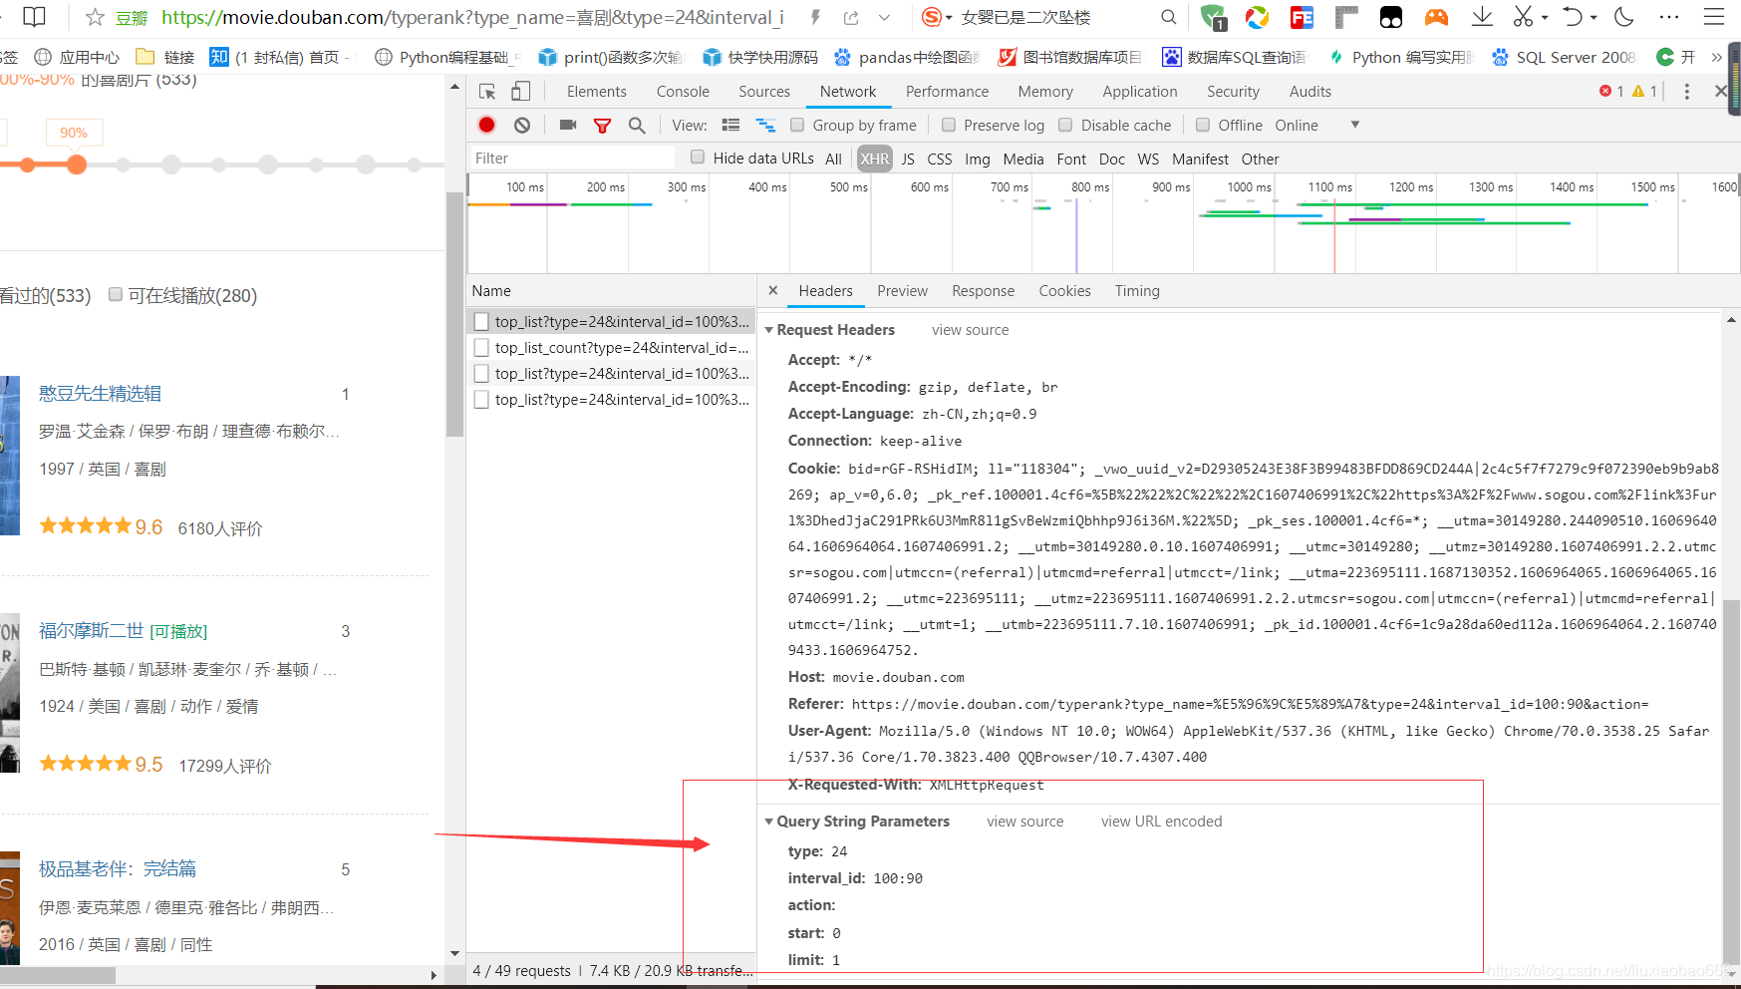Open the browser hamburger menu
Viewport: 1741px width, 989px height.
pyautogui.click(x=1714, y=17)
